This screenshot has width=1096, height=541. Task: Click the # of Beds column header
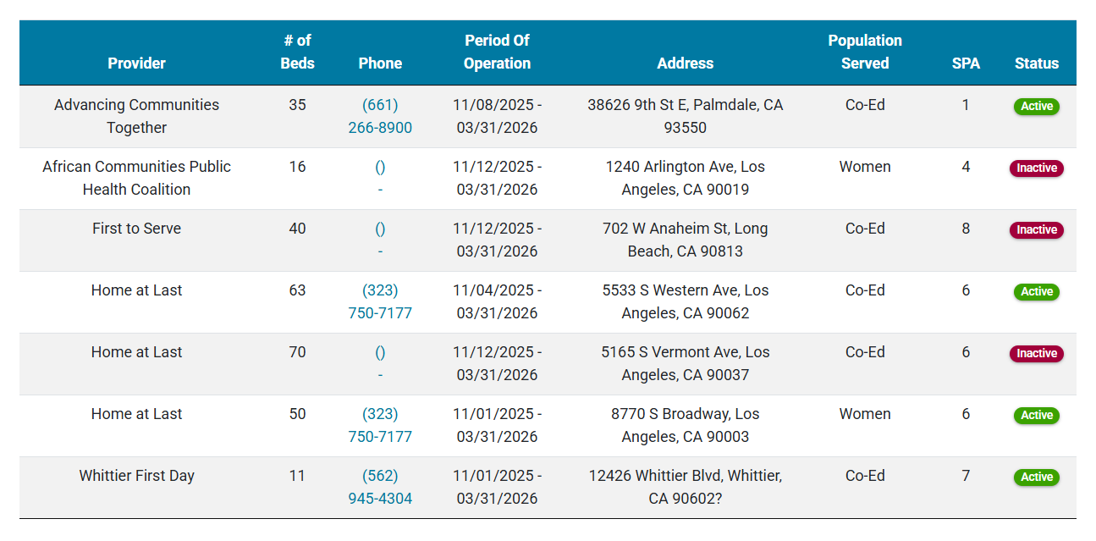[x=297, y=52]
